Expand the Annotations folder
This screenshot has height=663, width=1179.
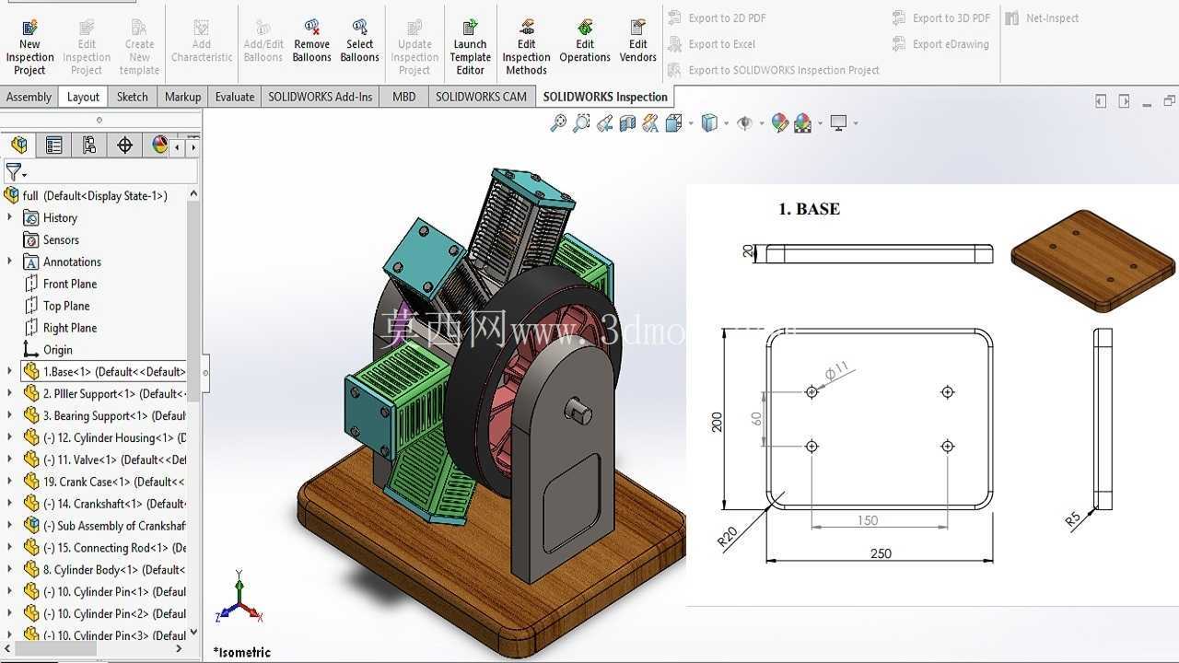(x=9, y=262)
